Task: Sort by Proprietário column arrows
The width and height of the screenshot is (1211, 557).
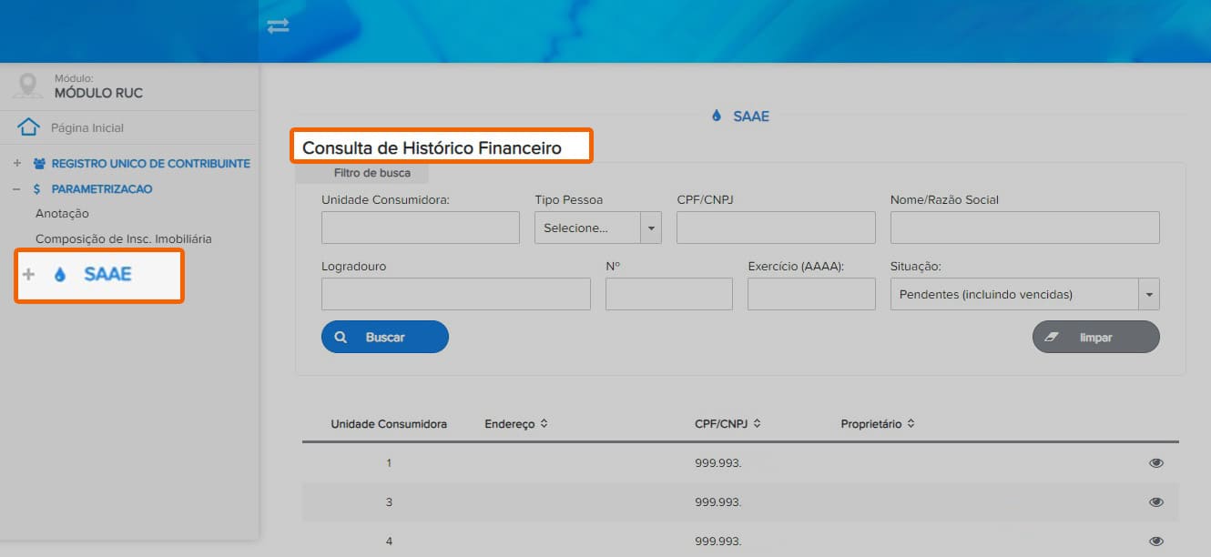Action: pos(911,424)
